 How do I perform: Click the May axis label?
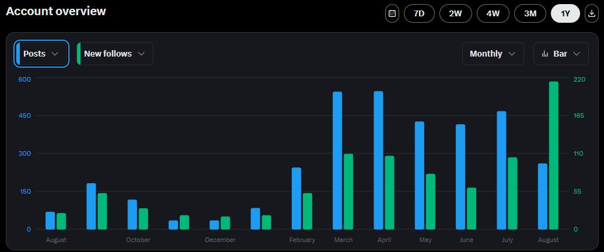425,240
